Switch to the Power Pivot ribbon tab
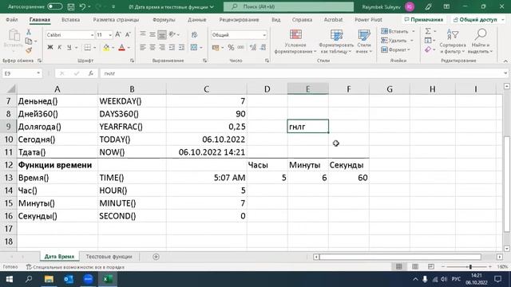 368,19
